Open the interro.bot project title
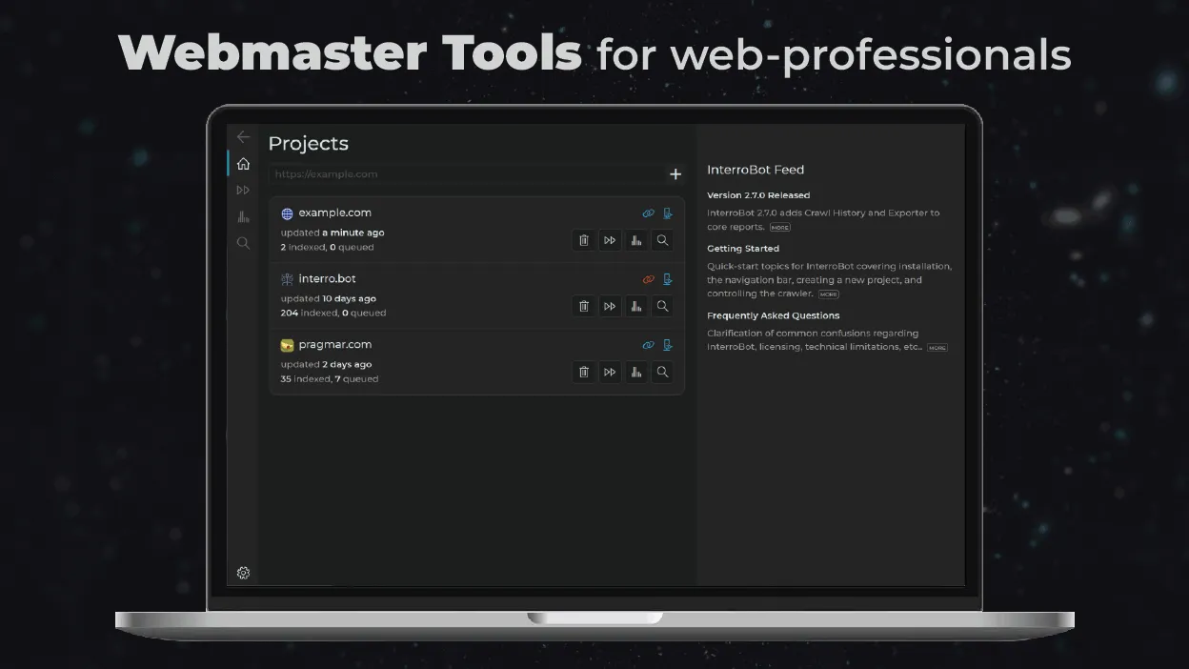This screenshot has height=669, width=1189. (327, 278)
